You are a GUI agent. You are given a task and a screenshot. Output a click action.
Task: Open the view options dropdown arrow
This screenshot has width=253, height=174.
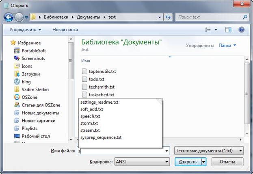[x=216, y=30]
